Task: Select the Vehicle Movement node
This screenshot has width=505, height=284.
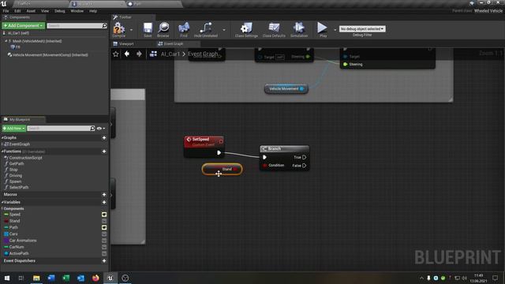Action: pos(286,88)
